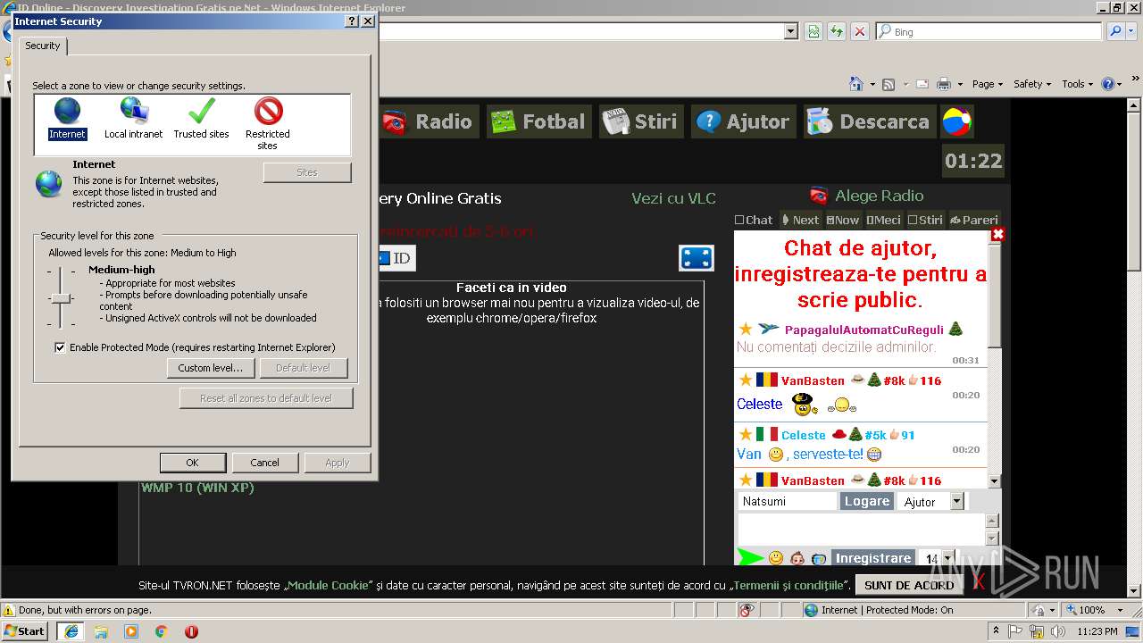Image resolution: width=1143 pixels, height=643 pixels.
Task: Click Cancel in Internet Security dialog
Action: (264, 463)
